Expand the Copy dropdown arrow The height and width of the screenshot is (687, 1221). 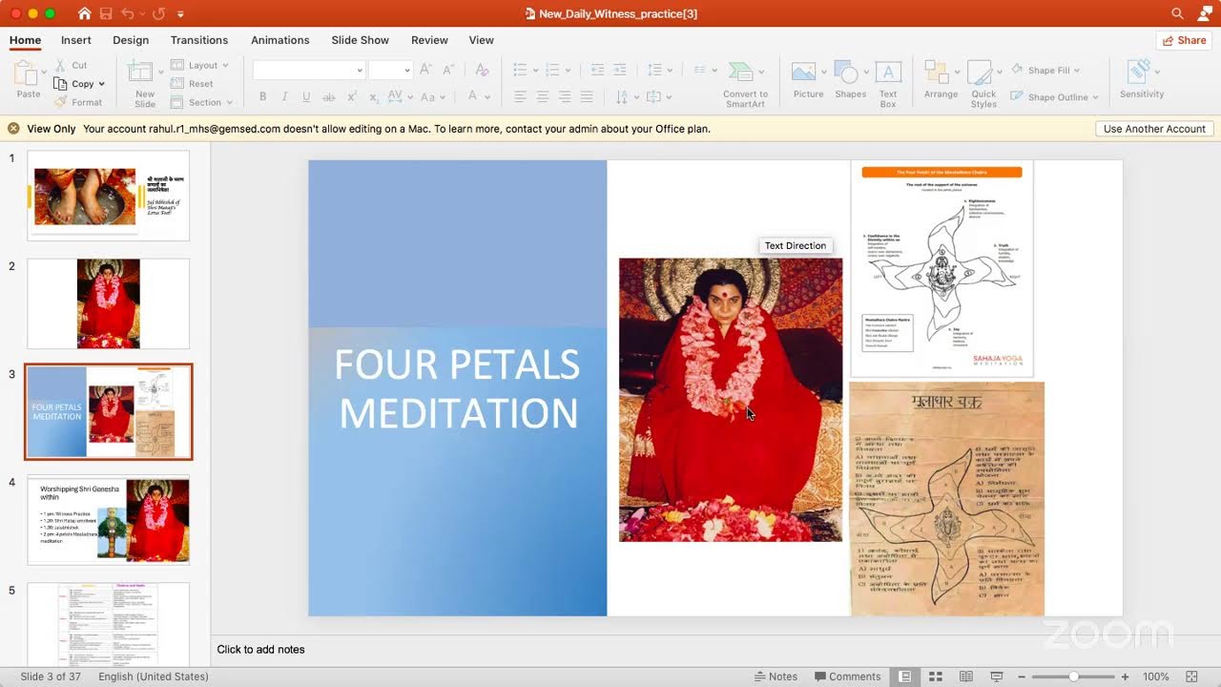[101, 84]
